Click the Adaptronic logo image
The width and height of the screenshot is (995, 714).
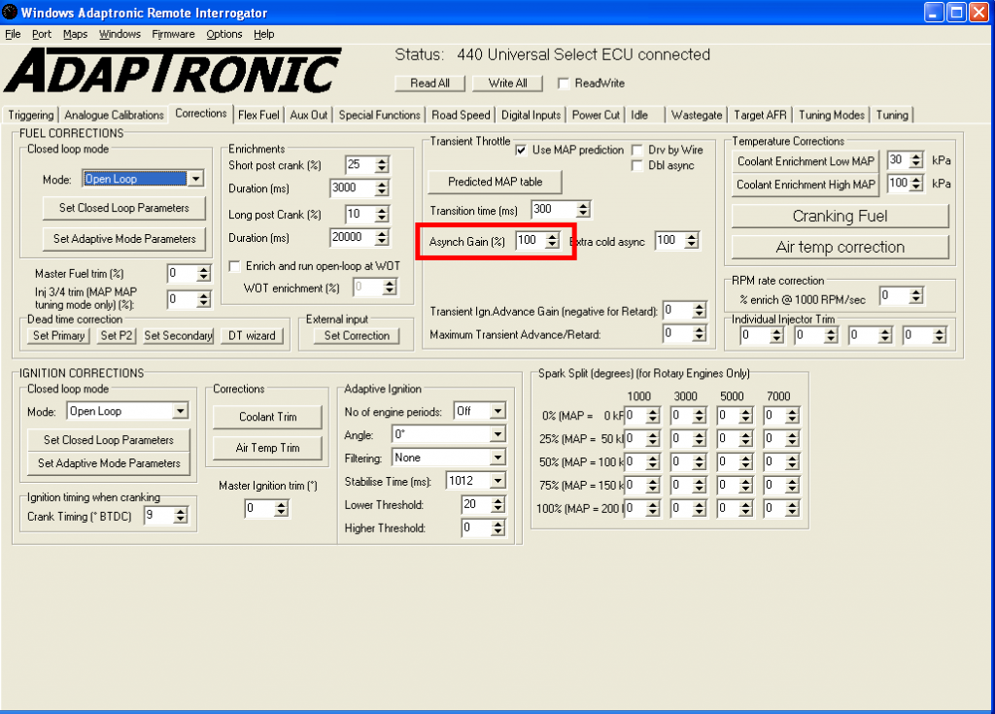(173, 71)
